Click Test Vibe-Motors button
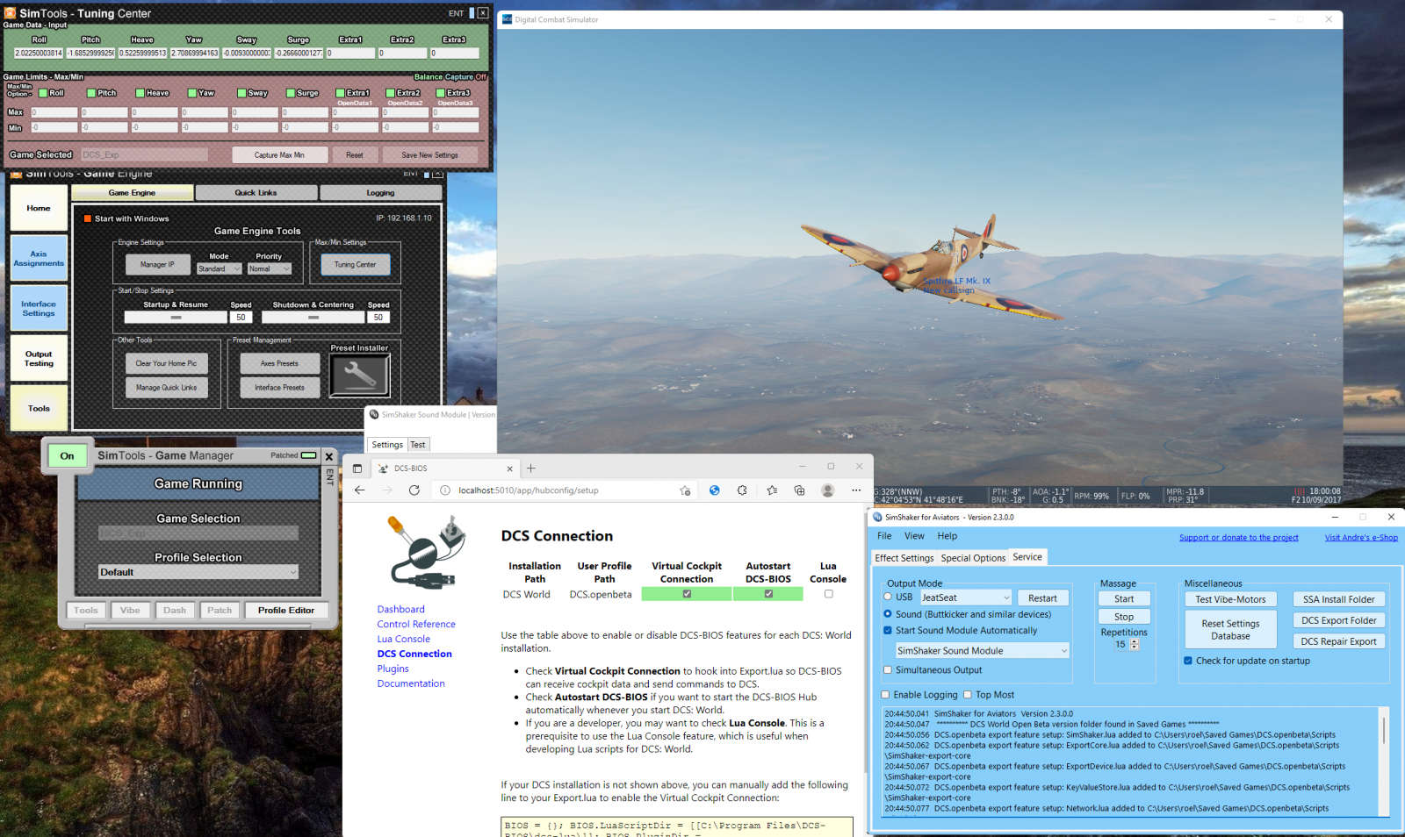The width and height of the screenshot is (1405, 837). [x=1230, y=599]
